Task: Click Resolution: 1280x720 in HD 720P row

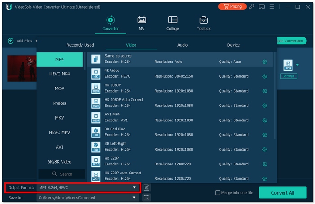Action: 172,164
